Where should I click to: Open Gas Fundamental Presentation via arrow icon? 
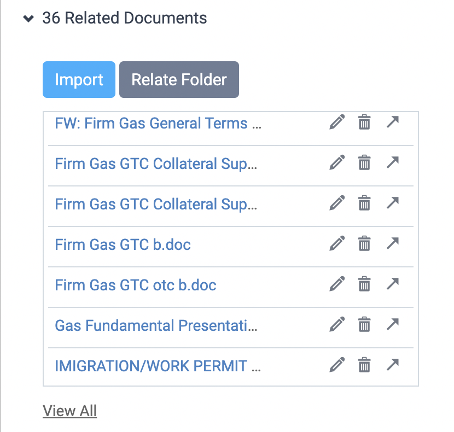pos(393,324)
